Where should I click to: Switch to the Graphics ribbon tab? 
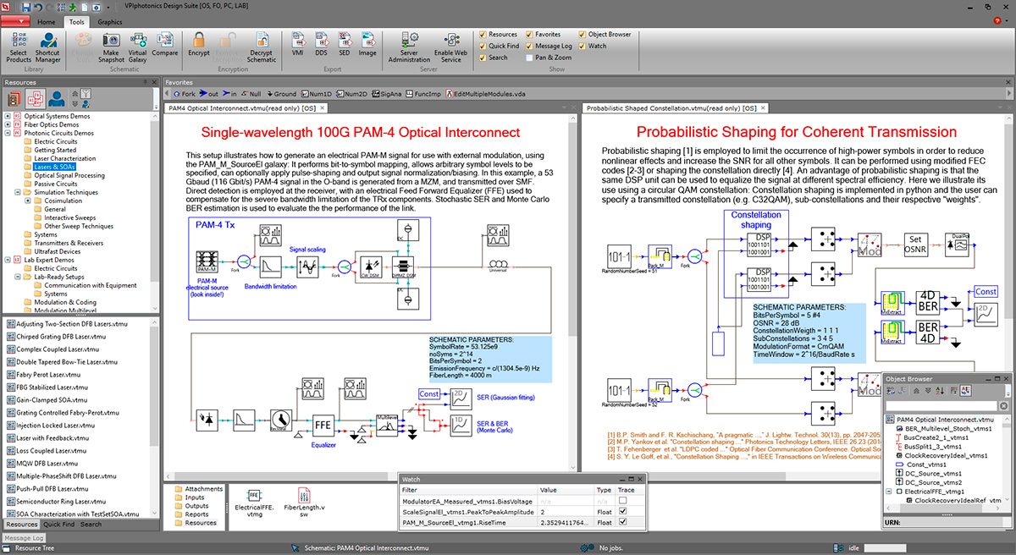click(110, 22)
